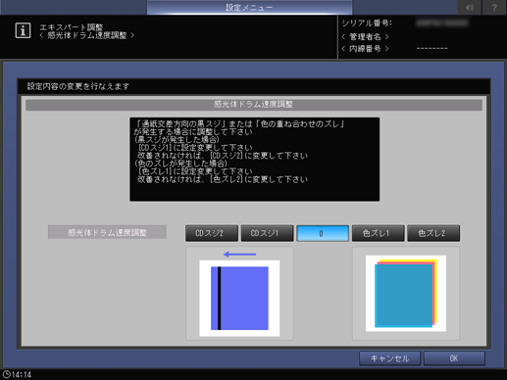Click the 14:14 time display
This screenshot has width=507, height=380.
[x=22, y=374]
